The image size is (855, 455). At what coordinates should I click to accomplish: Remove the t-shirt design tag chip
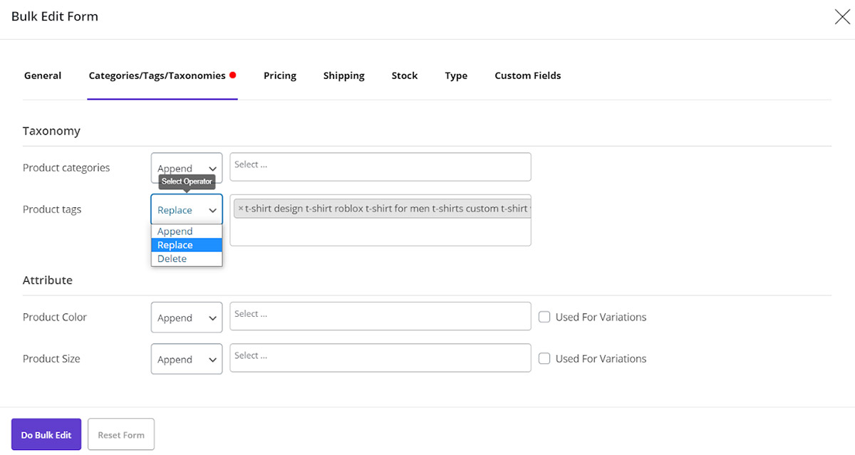(x=241, y=209)
